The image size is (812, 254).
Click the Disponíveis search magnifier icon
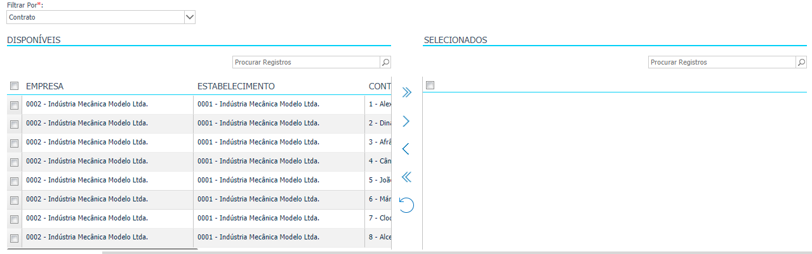[x=385, y=62]
